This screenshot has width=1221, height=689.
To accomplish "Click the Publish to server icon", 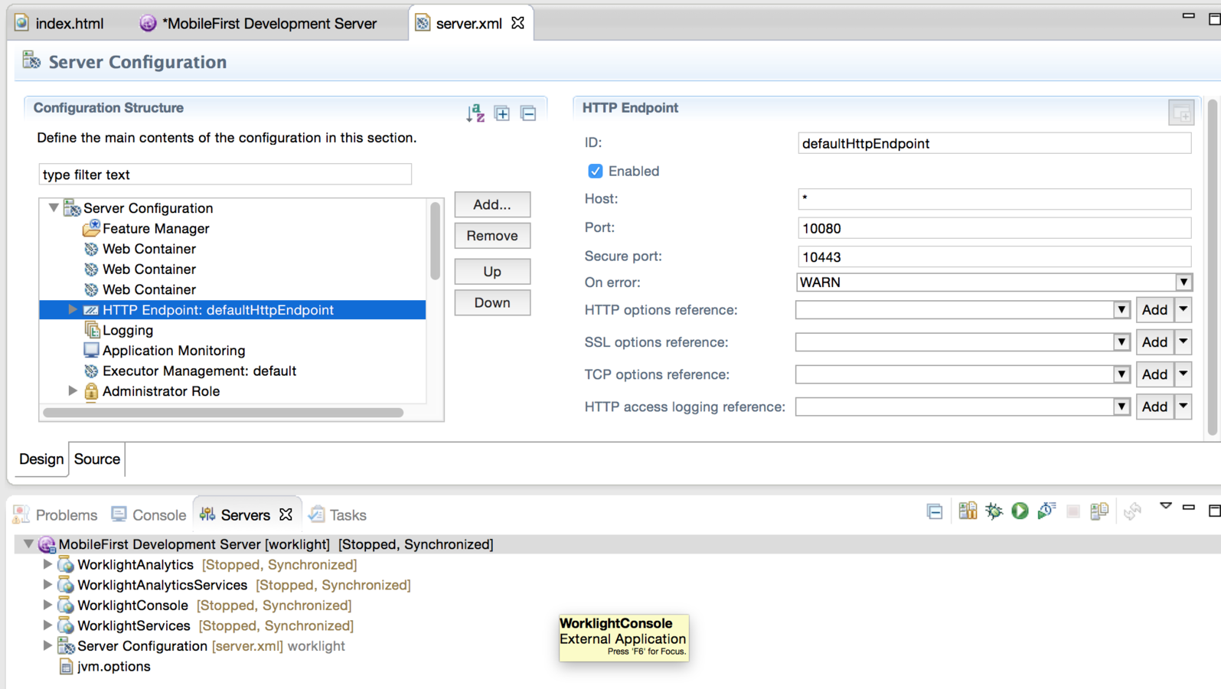I will [1099, 511].
